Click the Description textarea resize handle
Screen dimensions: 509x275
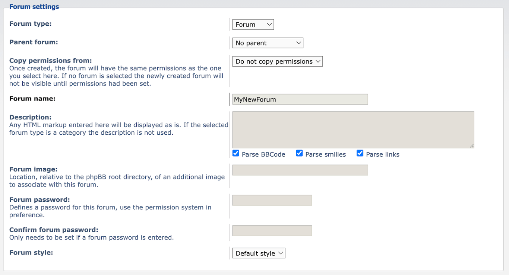pyautogui.click(x=472, y=146)
